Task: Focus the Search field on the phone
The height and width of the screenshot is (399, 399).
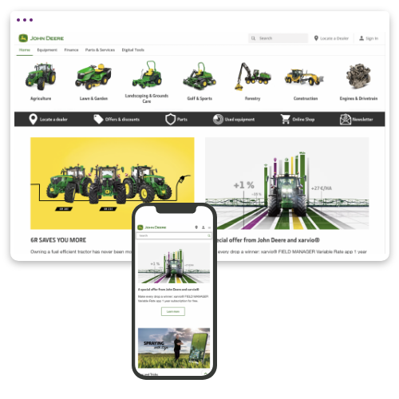Action: tap(174, 235)
